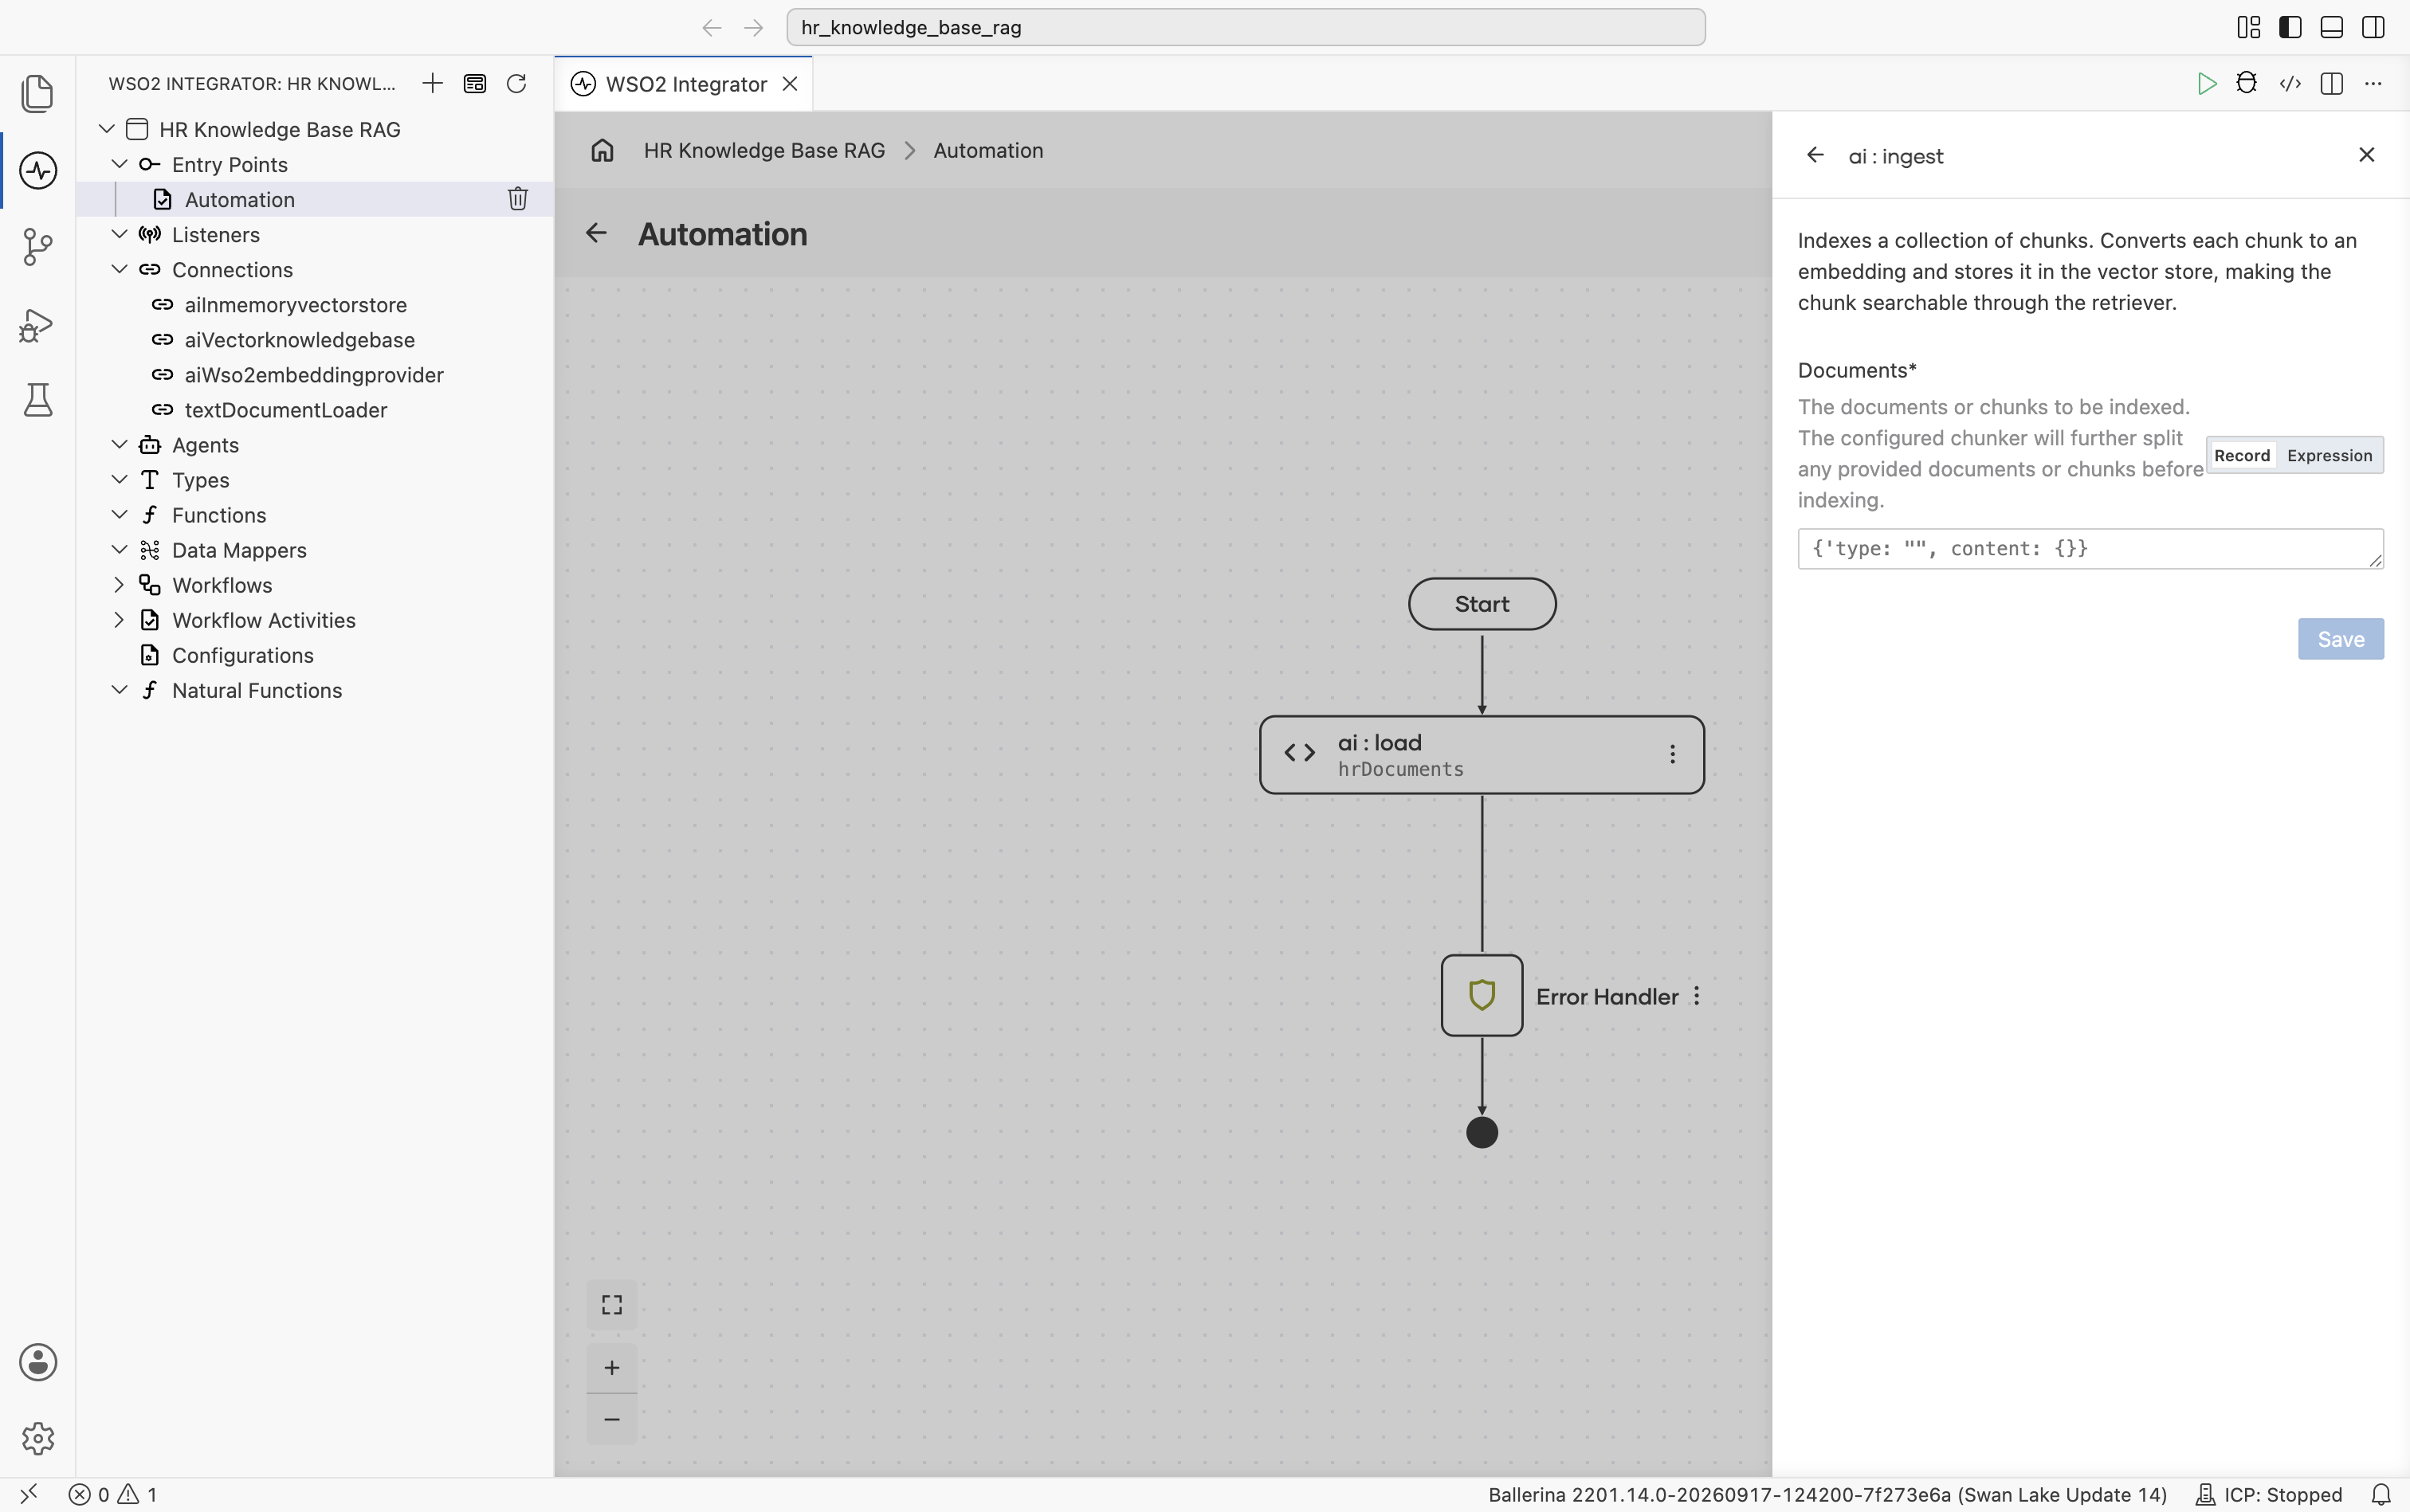Collapse the HR Knowledge Base RAG root node
2410x1512 pixels.
[x=106, y=129]
